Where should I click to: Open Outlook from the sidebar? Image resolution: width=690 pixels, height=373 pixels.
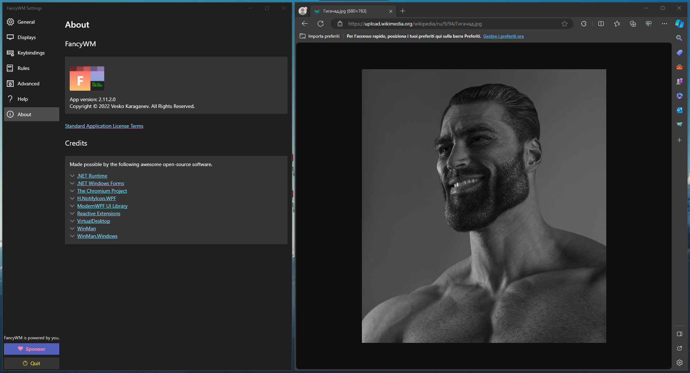point(679,110)
